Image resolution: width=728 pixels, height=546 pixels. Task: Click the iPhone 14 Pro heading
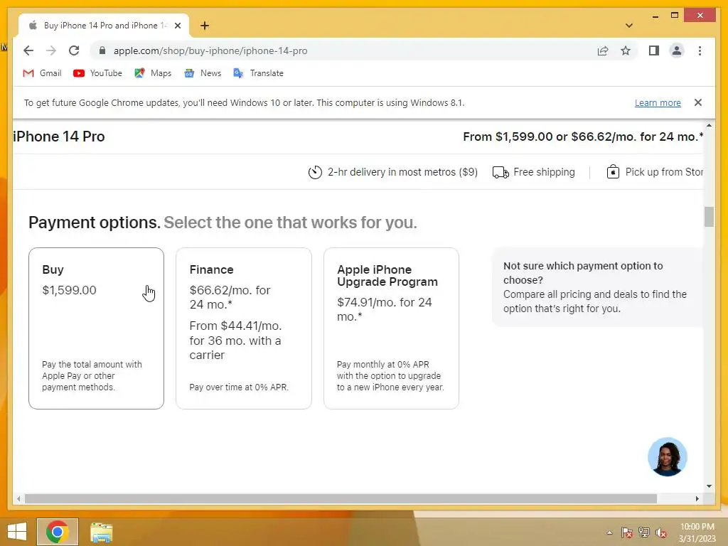[59, 136]
